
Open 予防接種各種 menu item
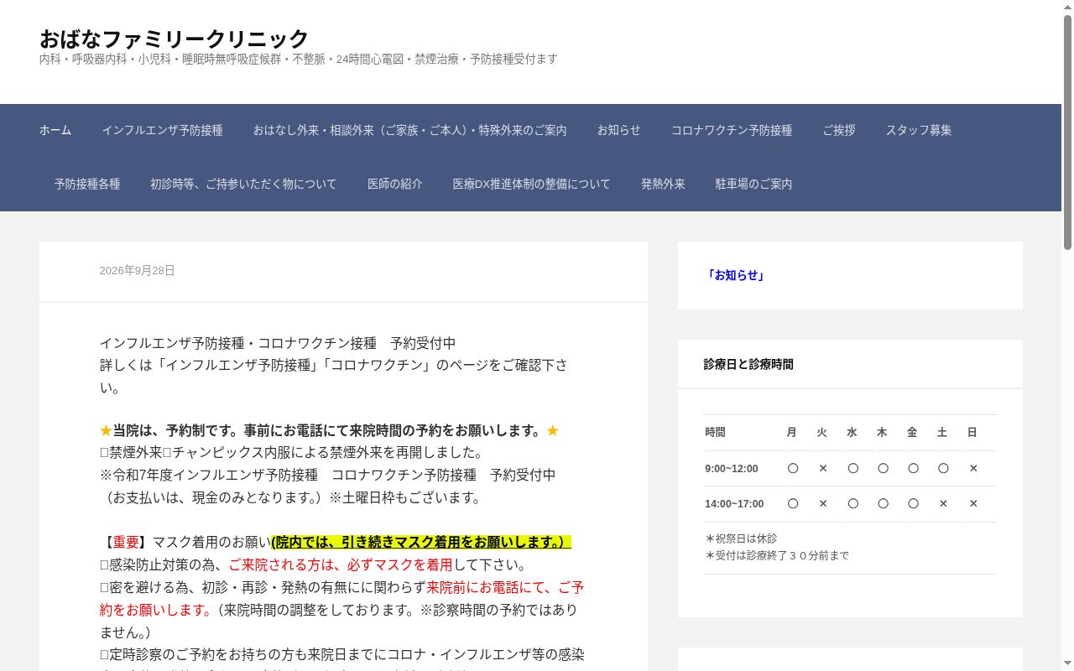click(x=87, y=184)
